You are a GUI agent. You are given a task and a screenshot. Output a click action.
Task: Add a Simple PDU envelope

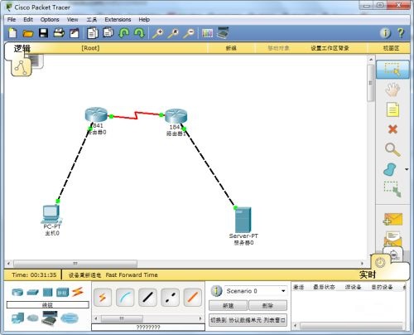[392, 219]
